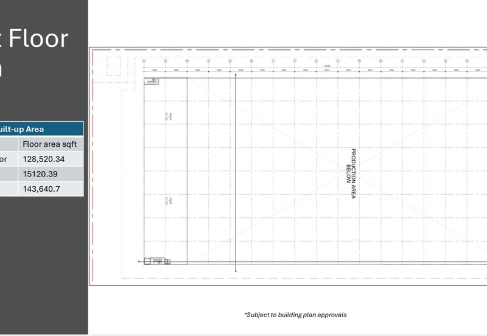Viewport: 487px width, 336px height.
Task: Click bottom endpoint of the tall vertical section line
Action: click(x=236, y=271)
